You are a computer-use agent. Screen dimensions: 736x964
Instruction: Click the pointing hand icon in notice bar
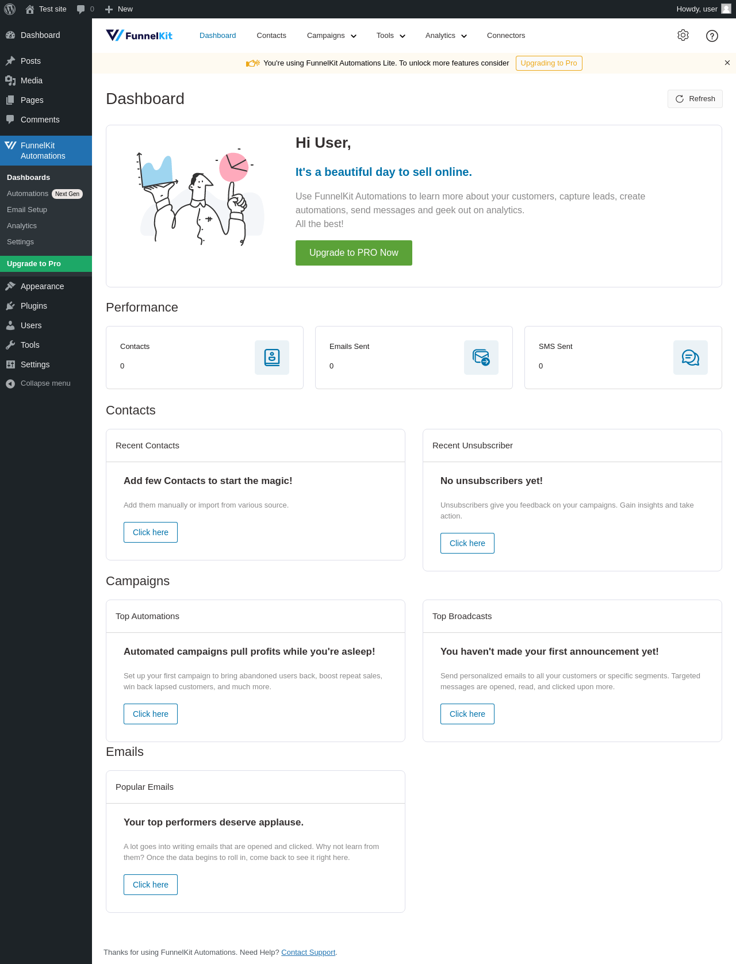(x=253, y=63)
